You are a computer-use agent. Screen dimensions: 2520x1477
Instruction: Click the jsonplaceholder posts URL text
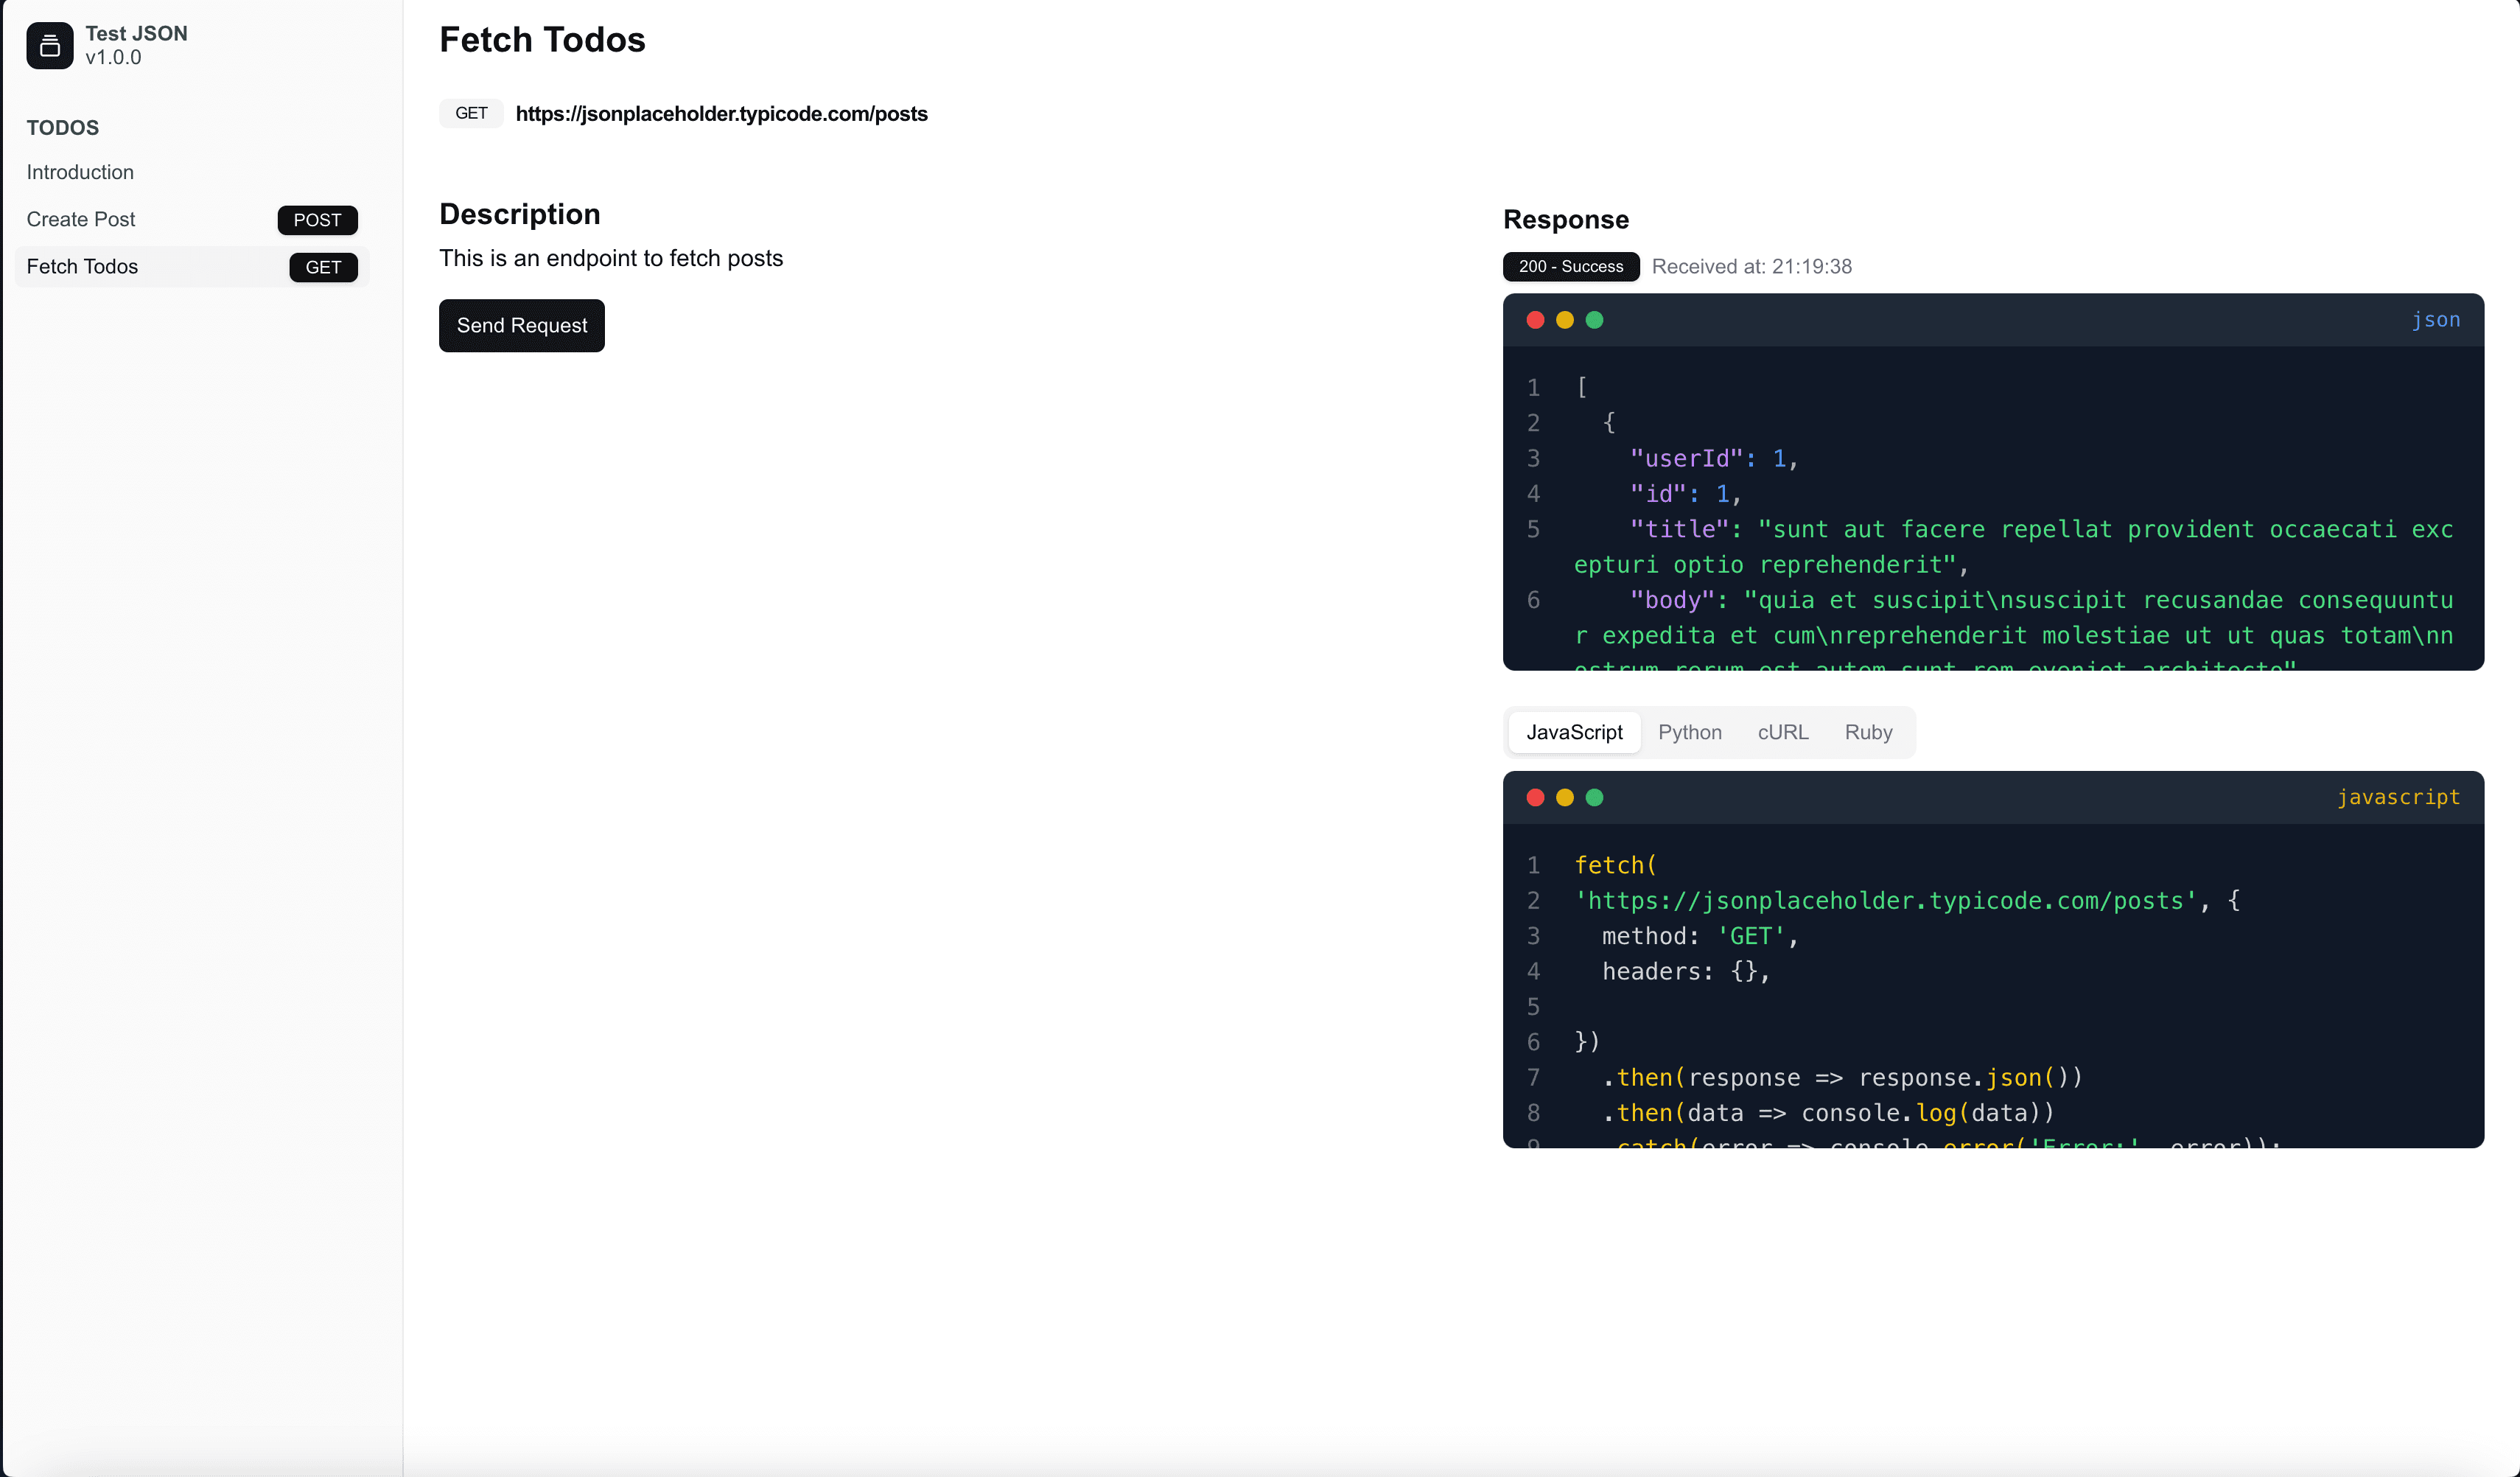[x=721, y=114]
